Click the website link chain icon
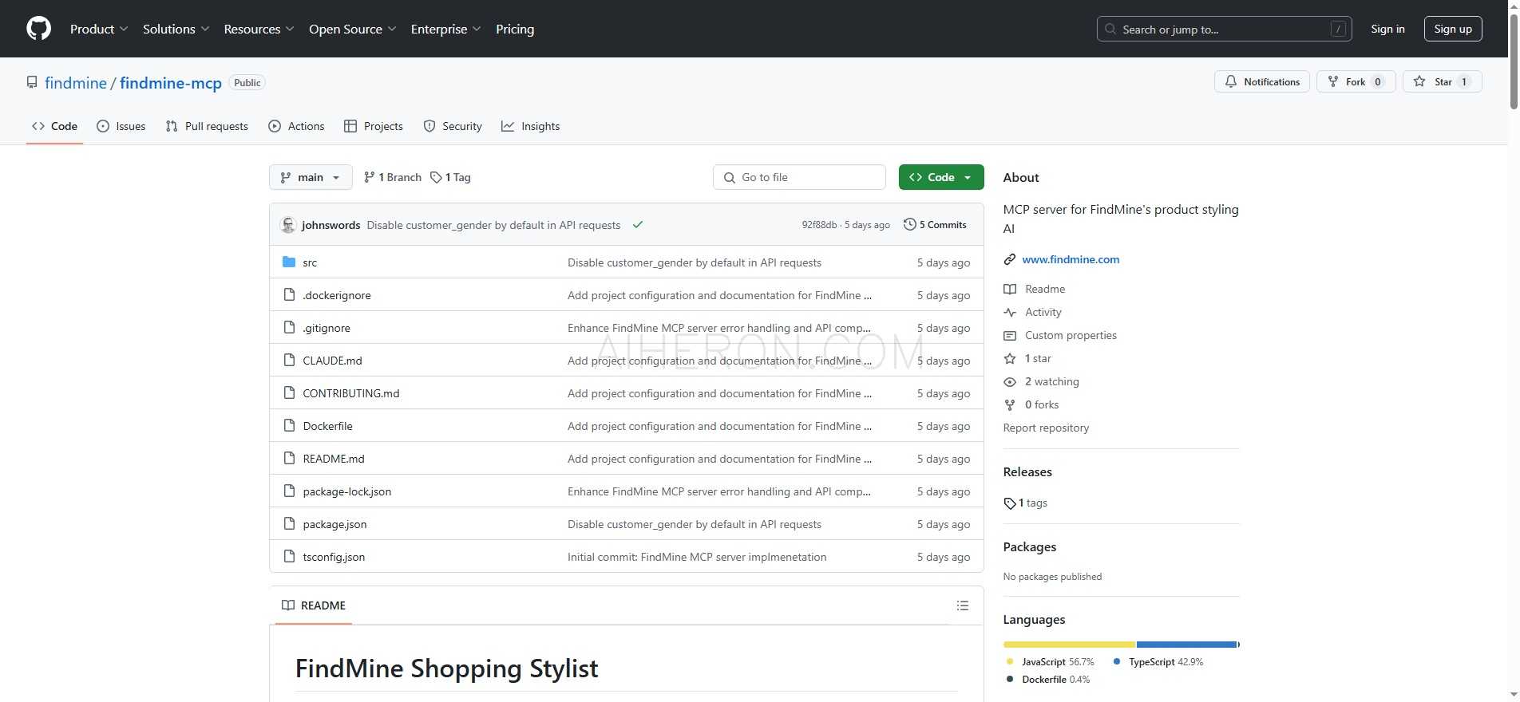Image resolution: width=1520 pixels, height=702 pixels. [1010, 259]
